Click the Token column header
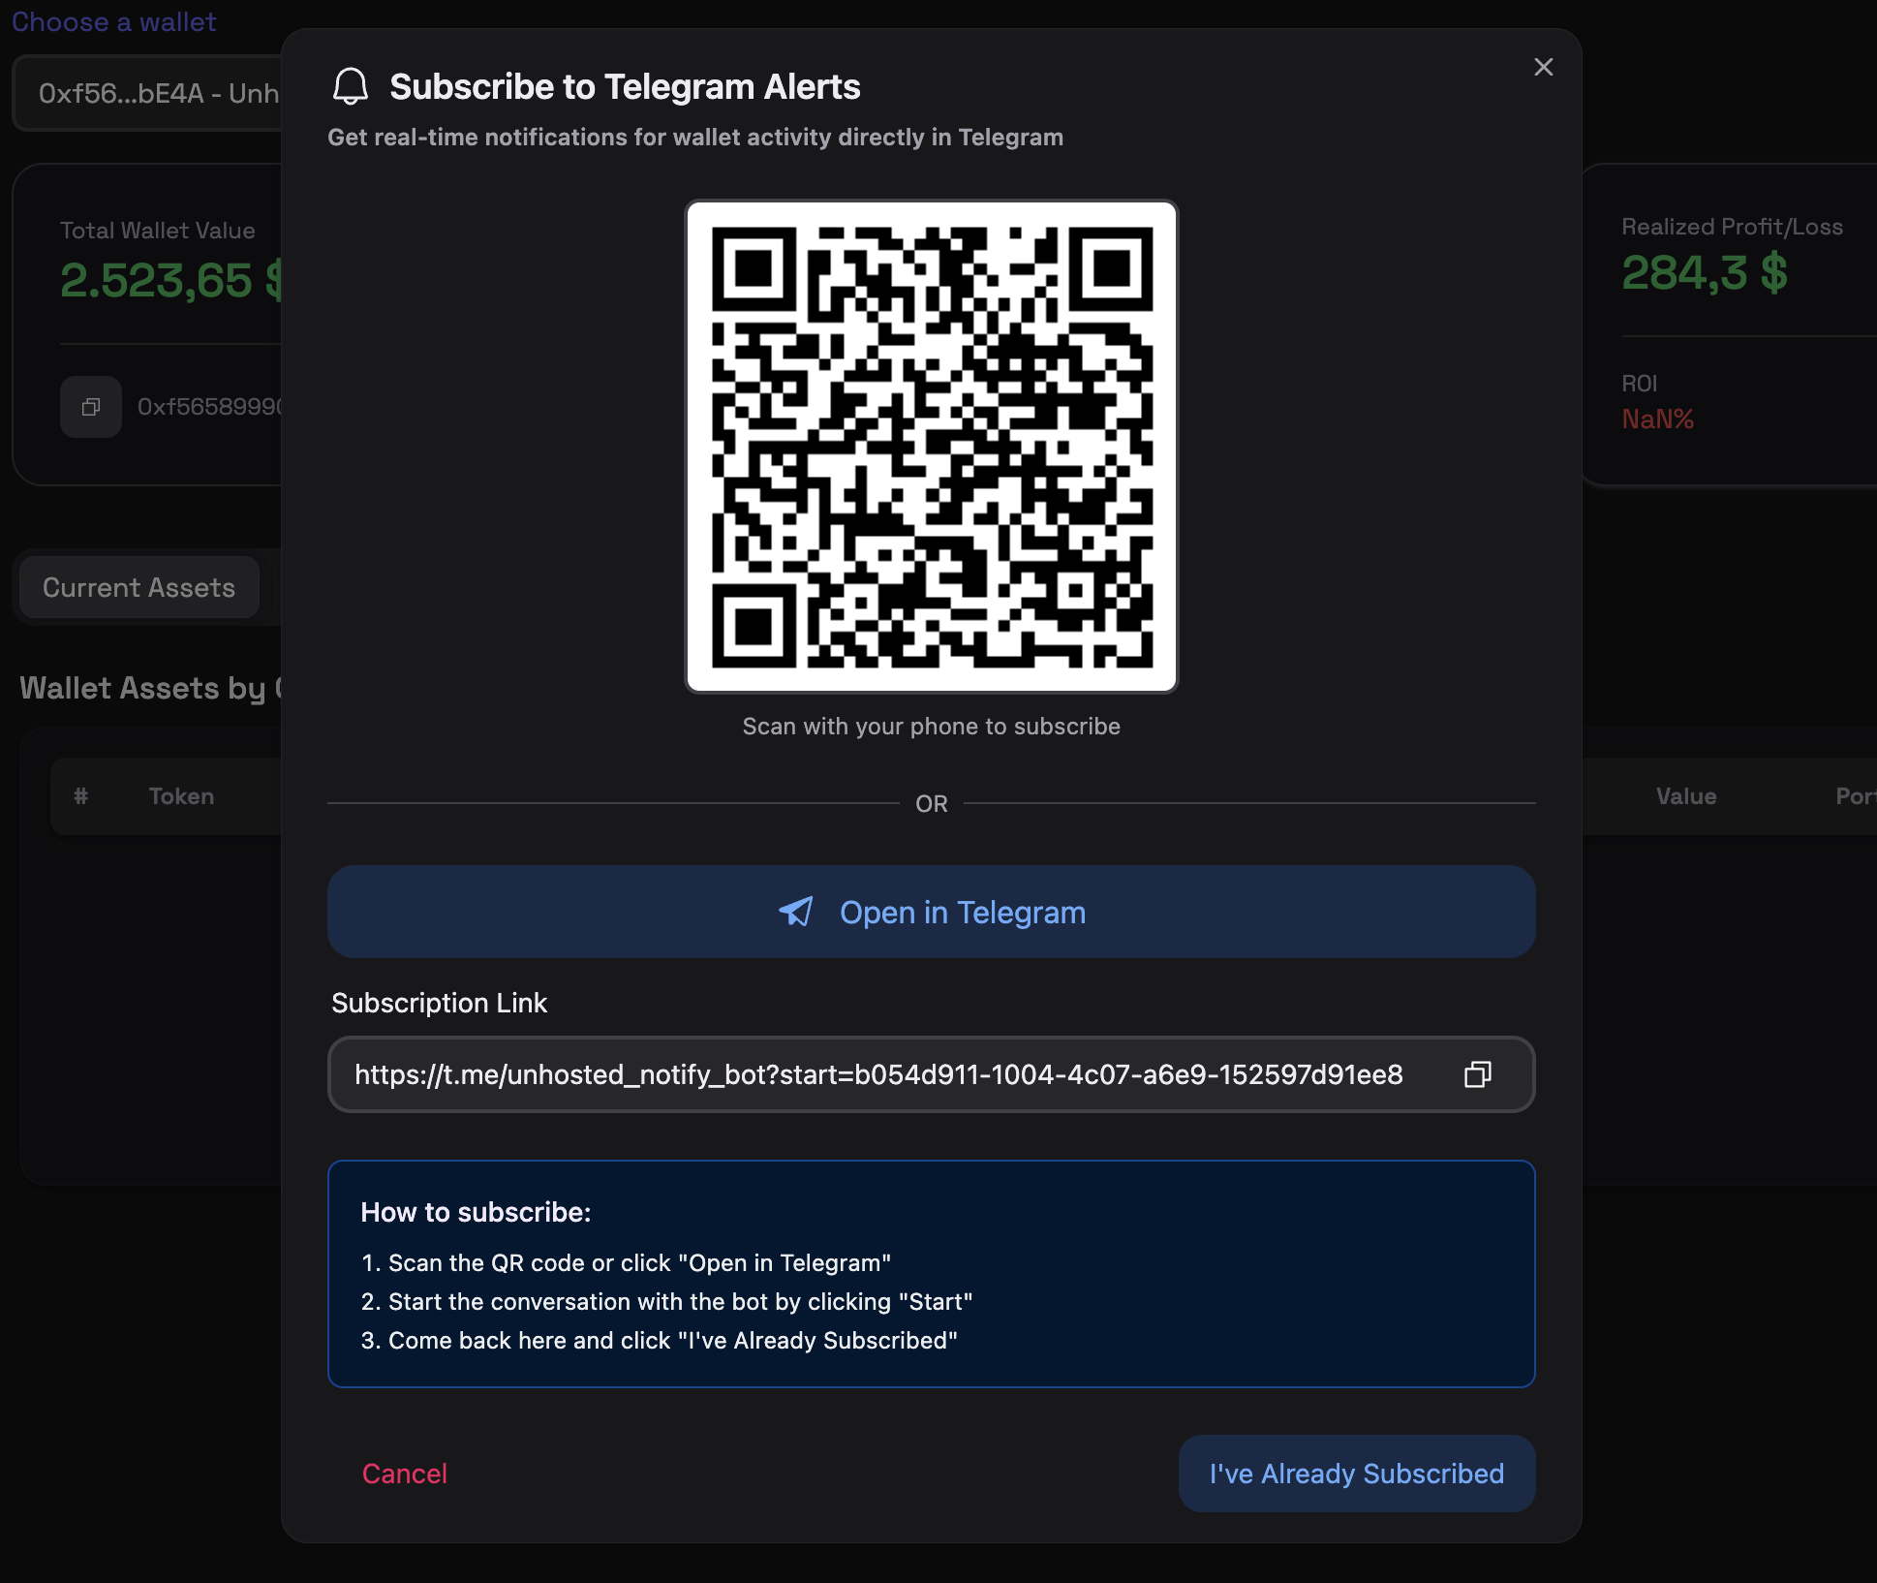The height and width of the screenshot is (1583, 1877). pos(181,796)
